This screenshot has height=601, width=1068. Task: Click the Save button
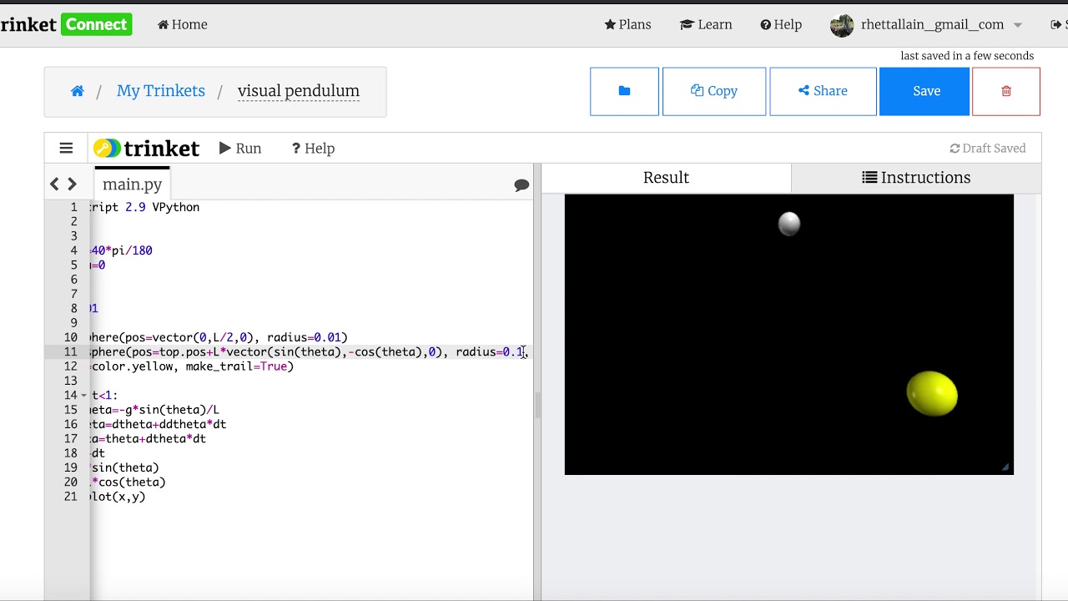(925, 91)
